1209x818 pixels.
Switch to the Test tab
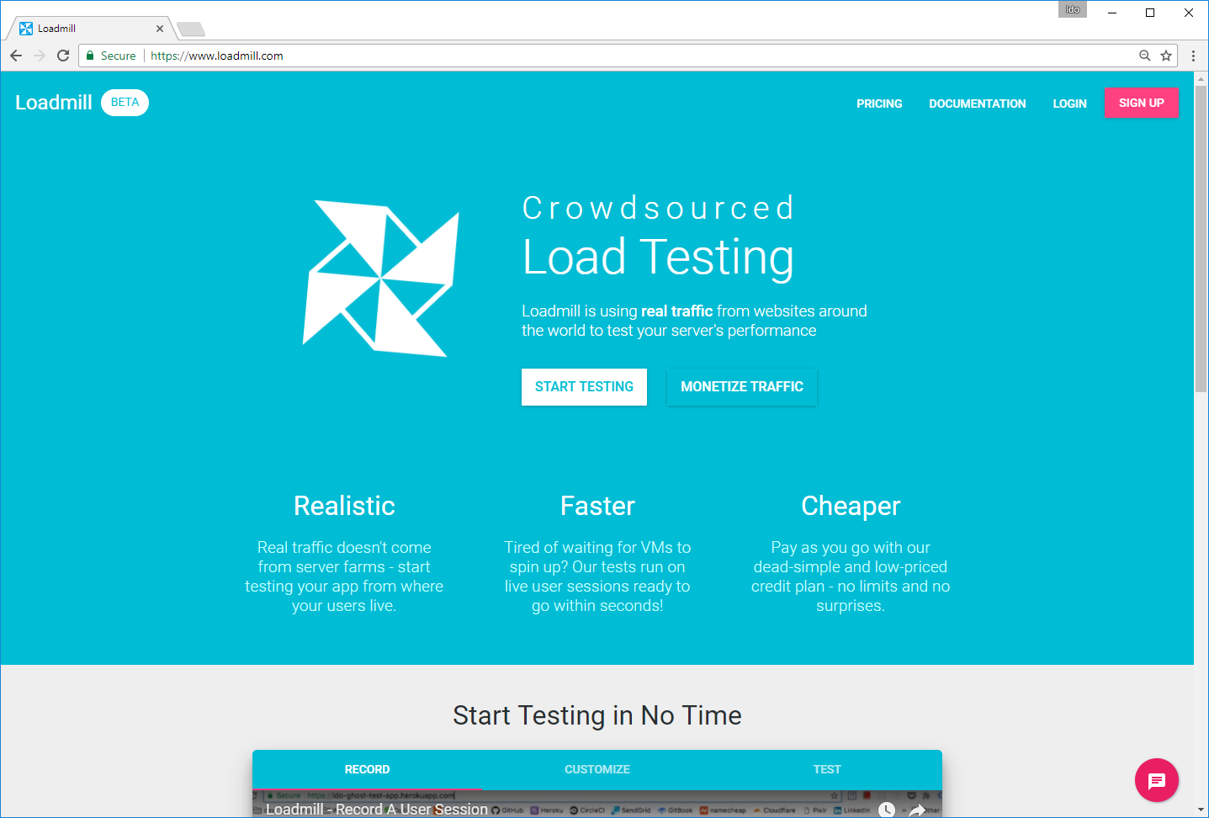[827, 769]
